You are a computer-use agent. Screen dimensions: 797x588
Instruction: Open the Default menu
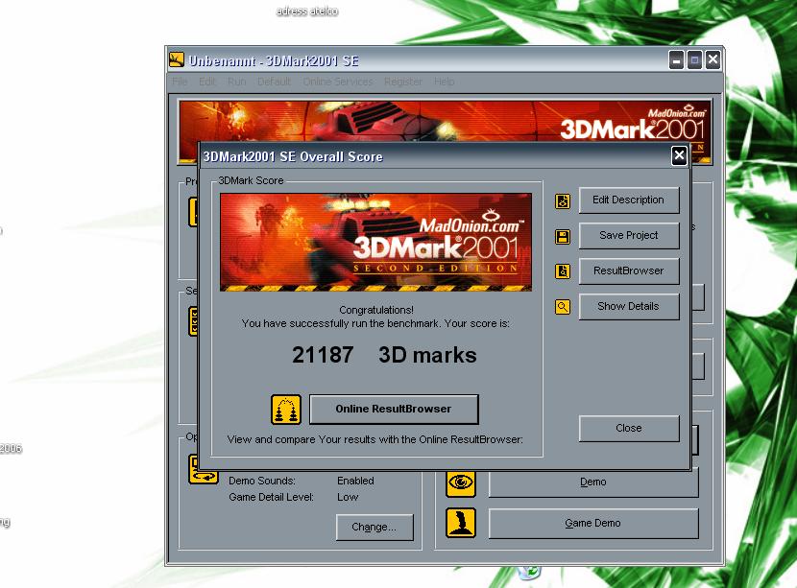[x=274, y=82]
